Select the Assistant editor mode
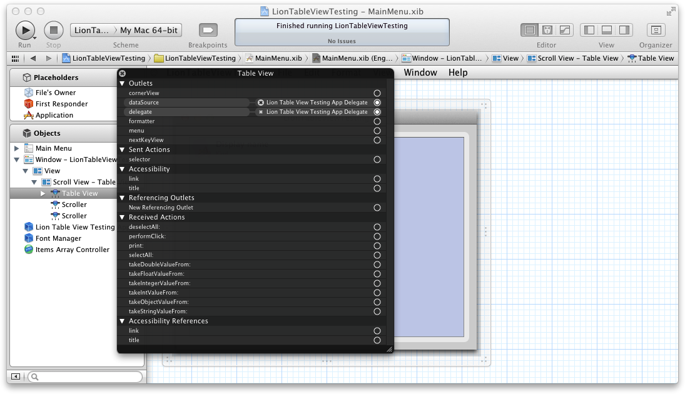This screenshot has width=685, height=394. [x=547, y=30]
